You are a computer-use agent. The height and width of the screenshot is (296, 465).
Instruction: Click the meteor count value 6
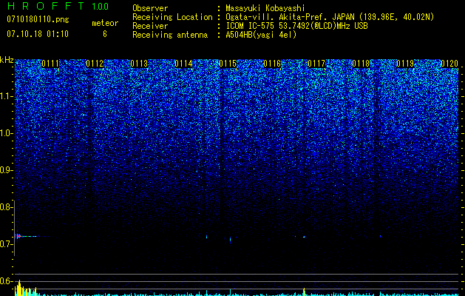[105, 34]
